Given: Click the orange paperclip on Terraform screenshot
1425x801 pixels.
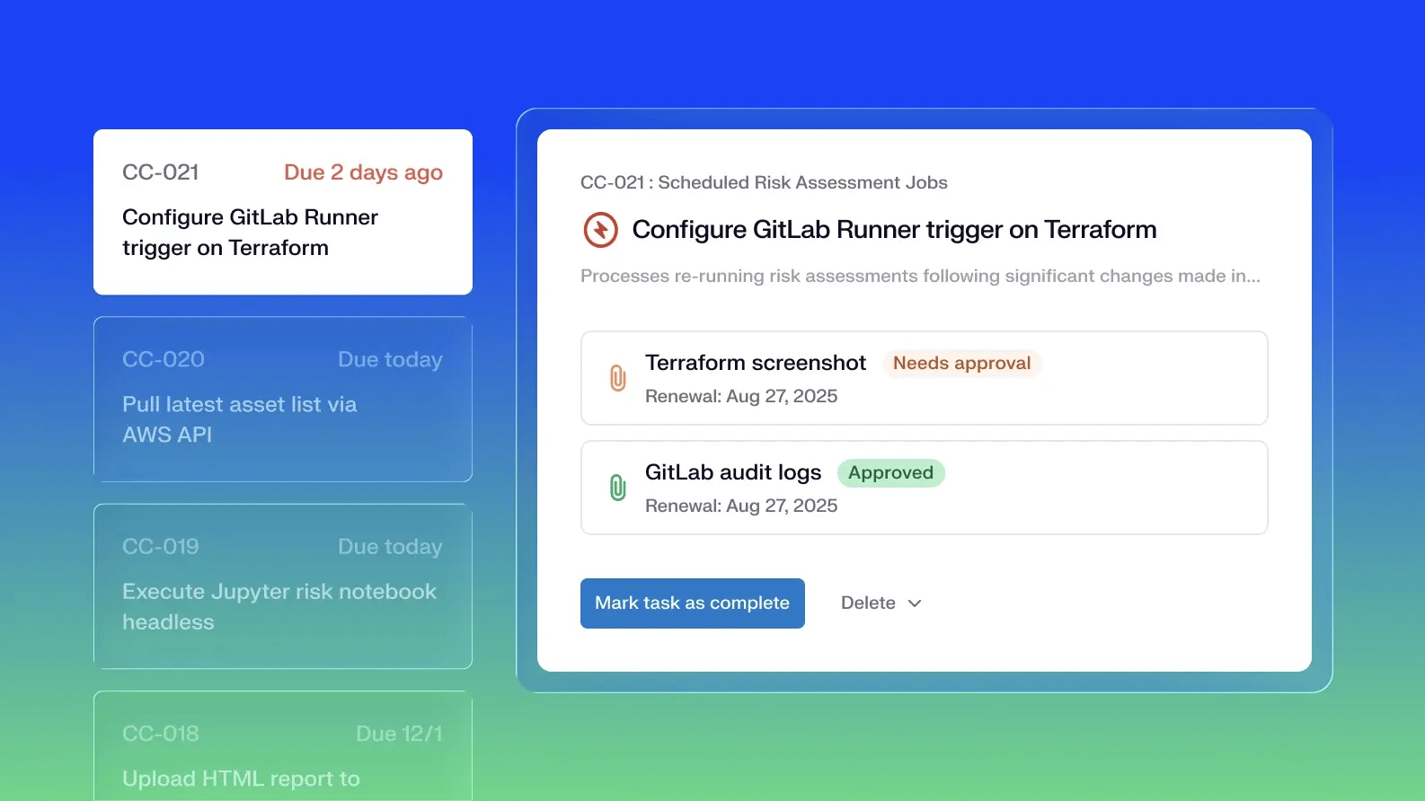Looking at the screenshot, I should click(617, 378).
